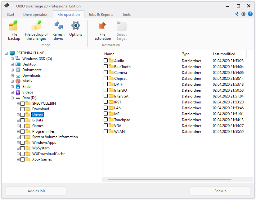Click the horizontal scrollbar in file list
The height and width of the screenshot is (200, 256).
click(169, 179)
